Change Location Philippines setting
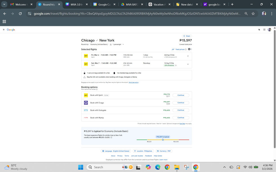 click(x=143, y=151)
